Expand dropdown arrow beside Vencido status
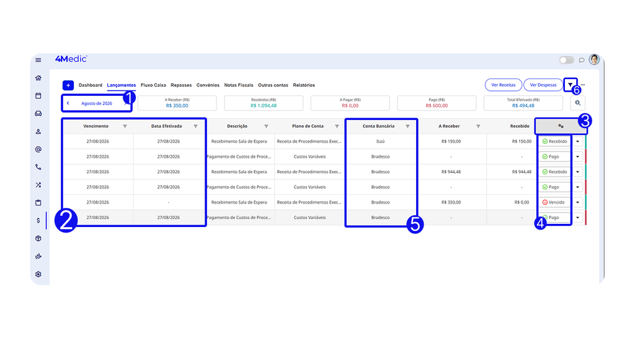 tap(578, 202)
